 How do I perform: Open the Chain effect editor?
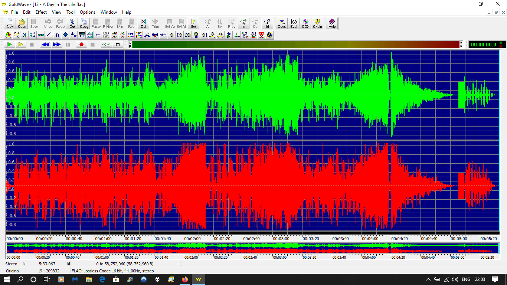317,24
